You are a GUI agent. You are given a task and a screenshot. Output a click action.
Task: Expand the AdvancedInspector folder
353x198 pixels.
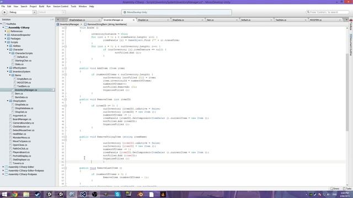6,35
